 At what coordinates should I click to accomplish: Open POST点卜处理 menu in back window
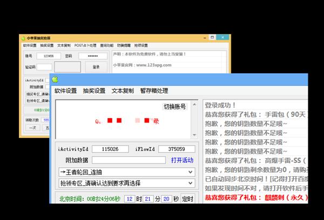pos(85,45)
